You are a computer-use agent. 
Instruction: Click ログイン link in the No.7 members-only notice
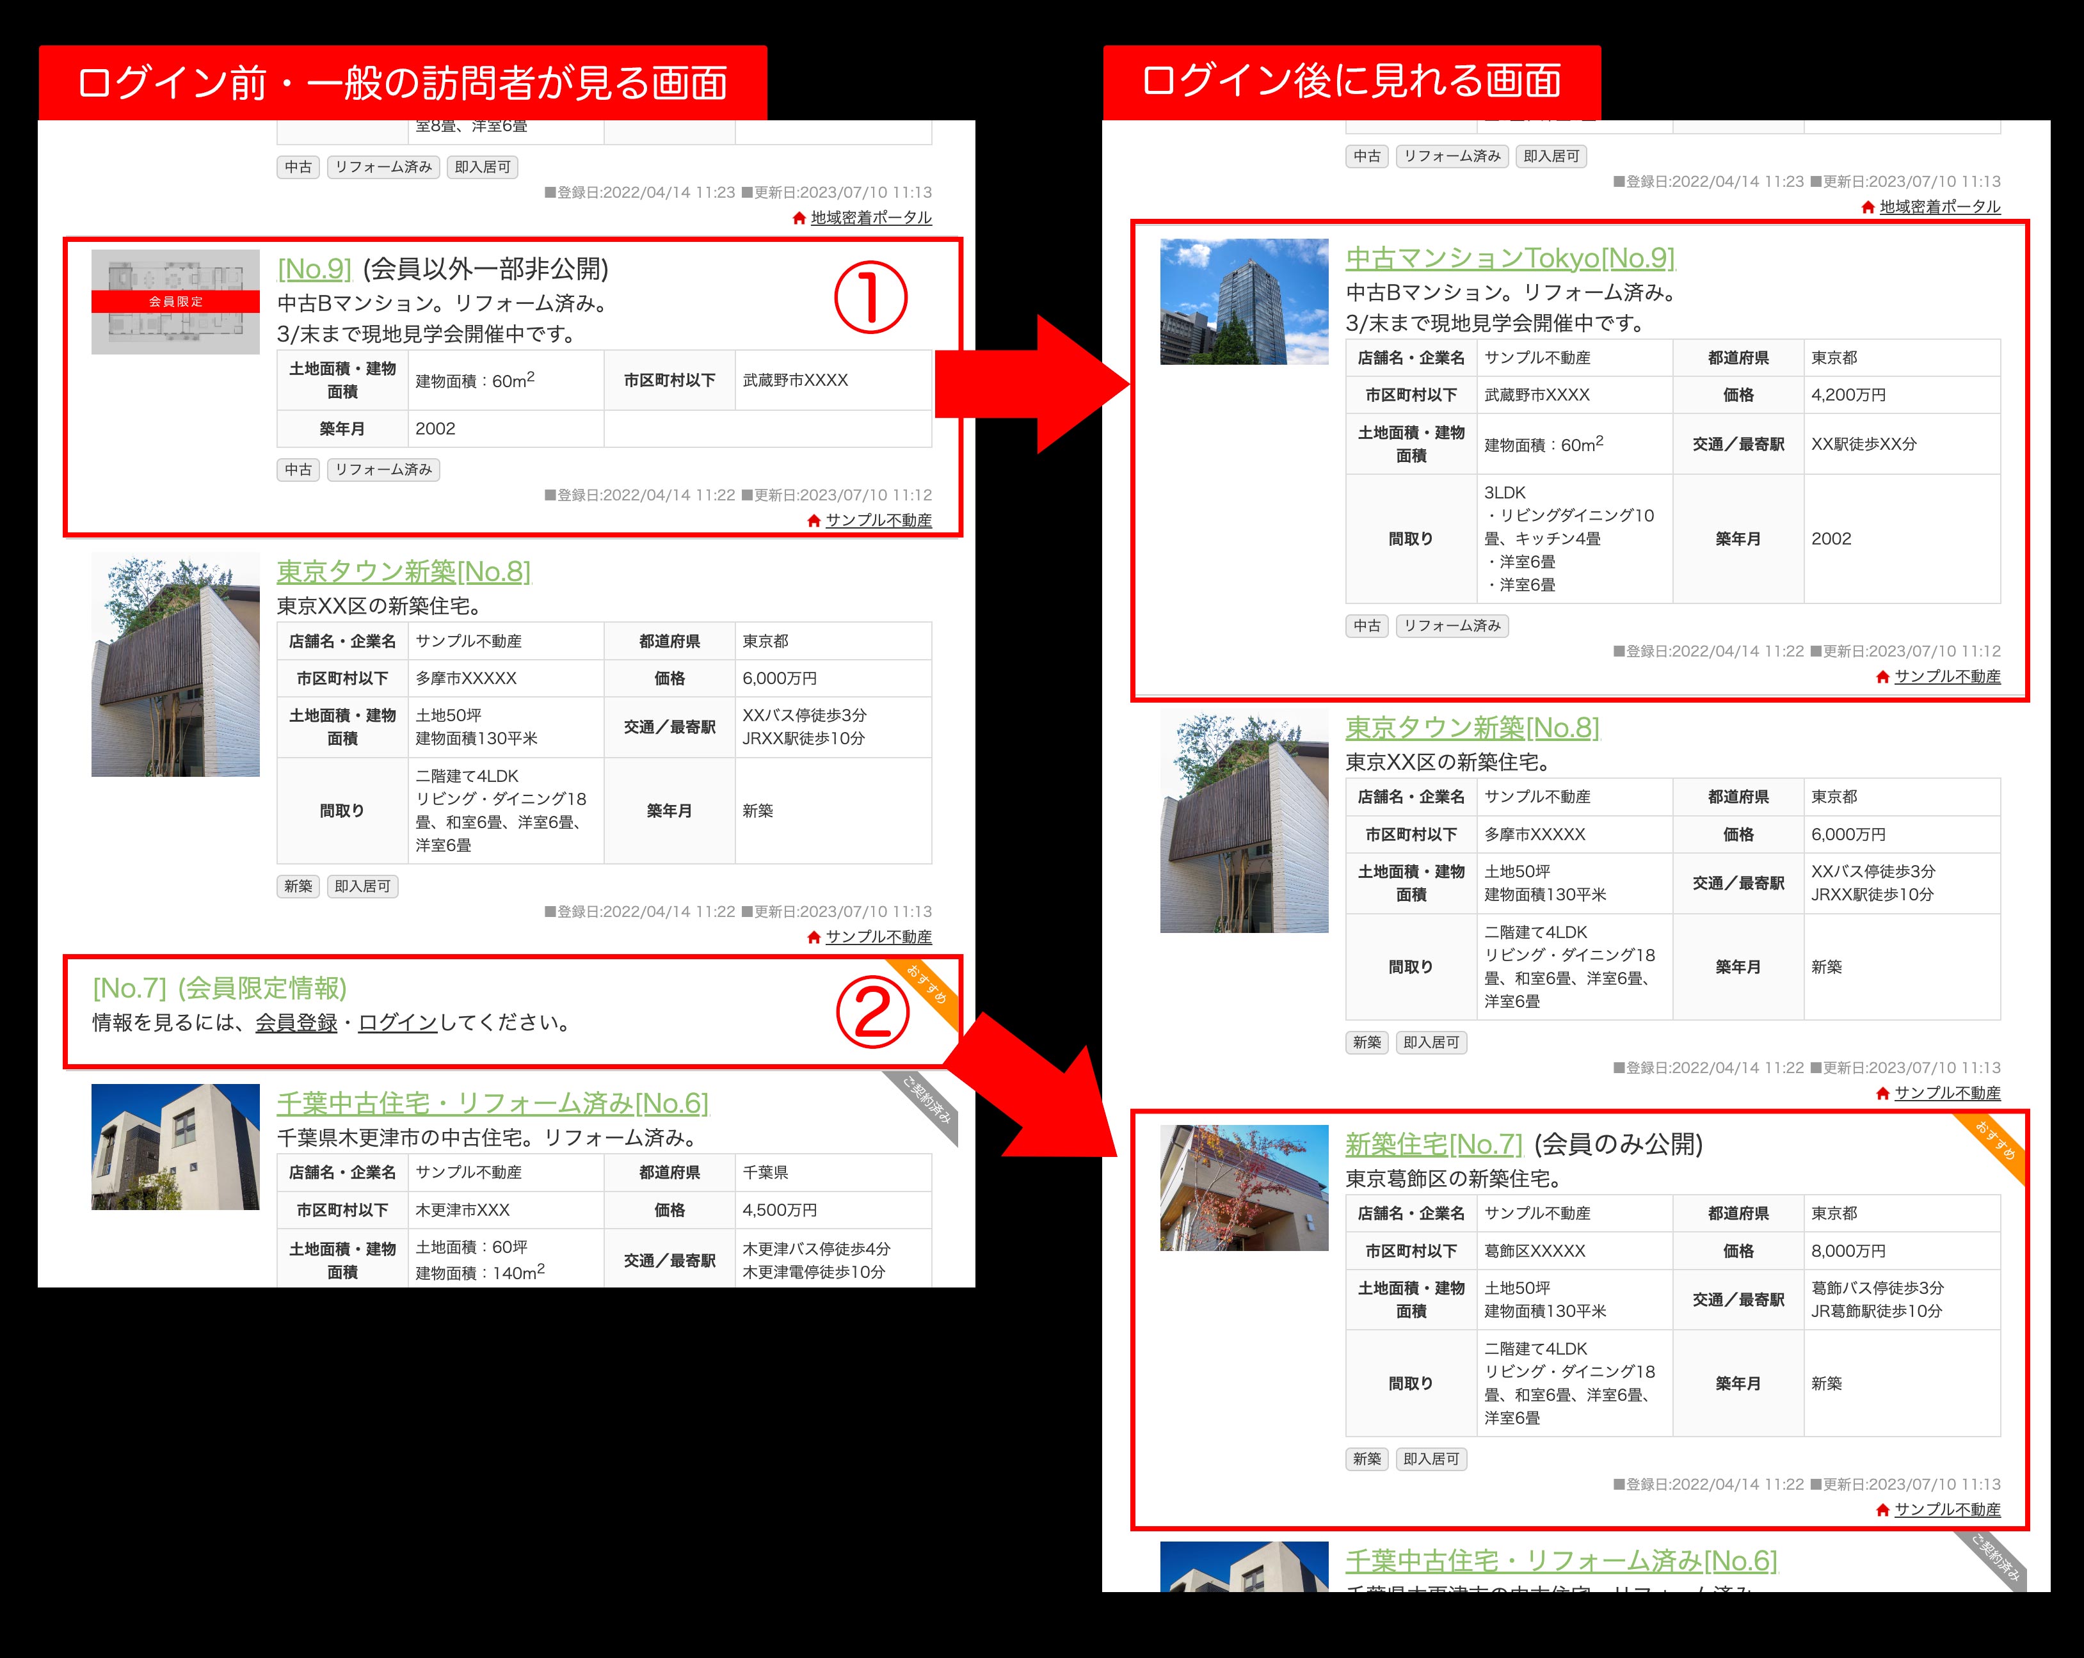click(x=398, y=1022)
